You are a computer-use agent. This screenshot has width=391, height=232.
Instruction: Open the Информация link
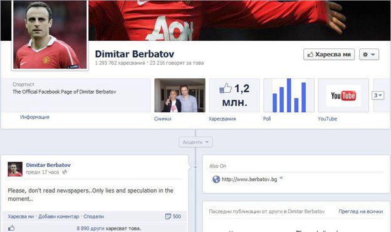pyautogui.click(x=34, y=117)
